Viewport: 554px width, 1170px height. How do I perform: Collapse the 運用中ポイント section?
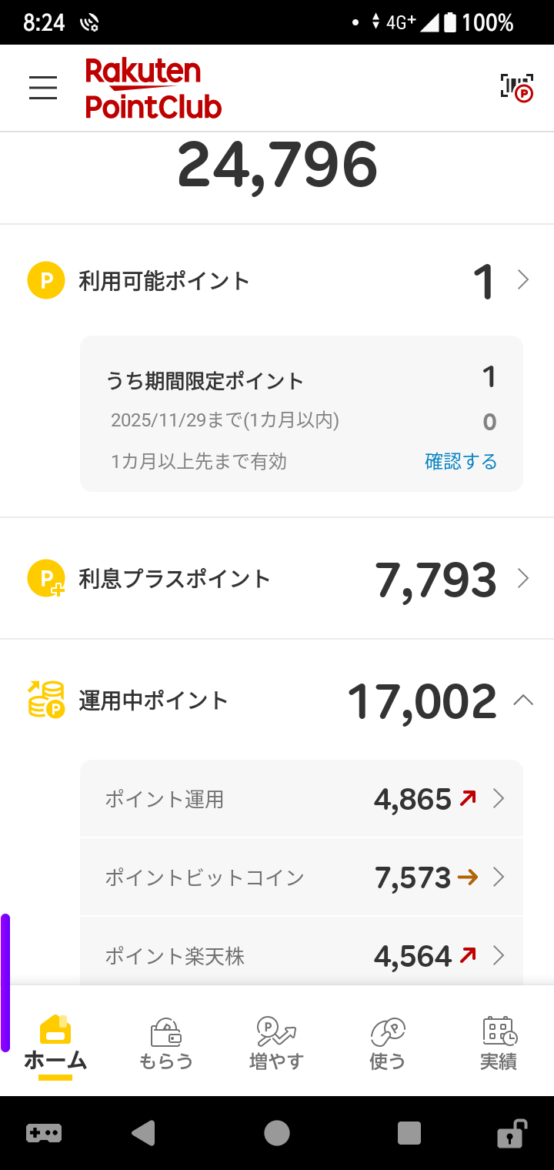523,700
